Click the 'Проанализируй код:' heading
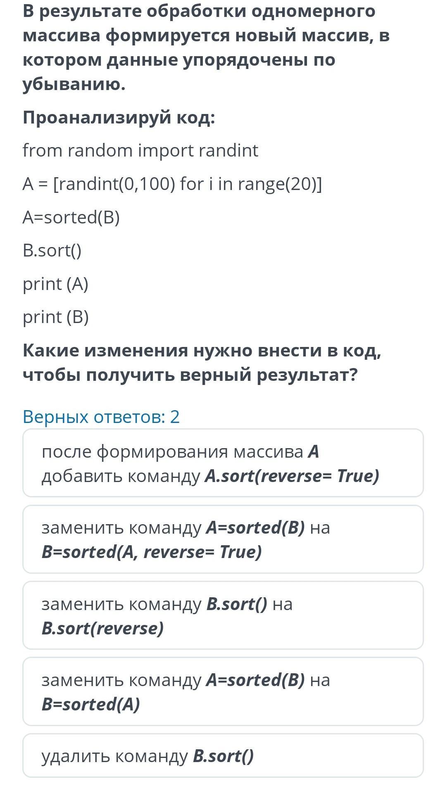Viewport: 438px width, 798px height. click(119, 118)
